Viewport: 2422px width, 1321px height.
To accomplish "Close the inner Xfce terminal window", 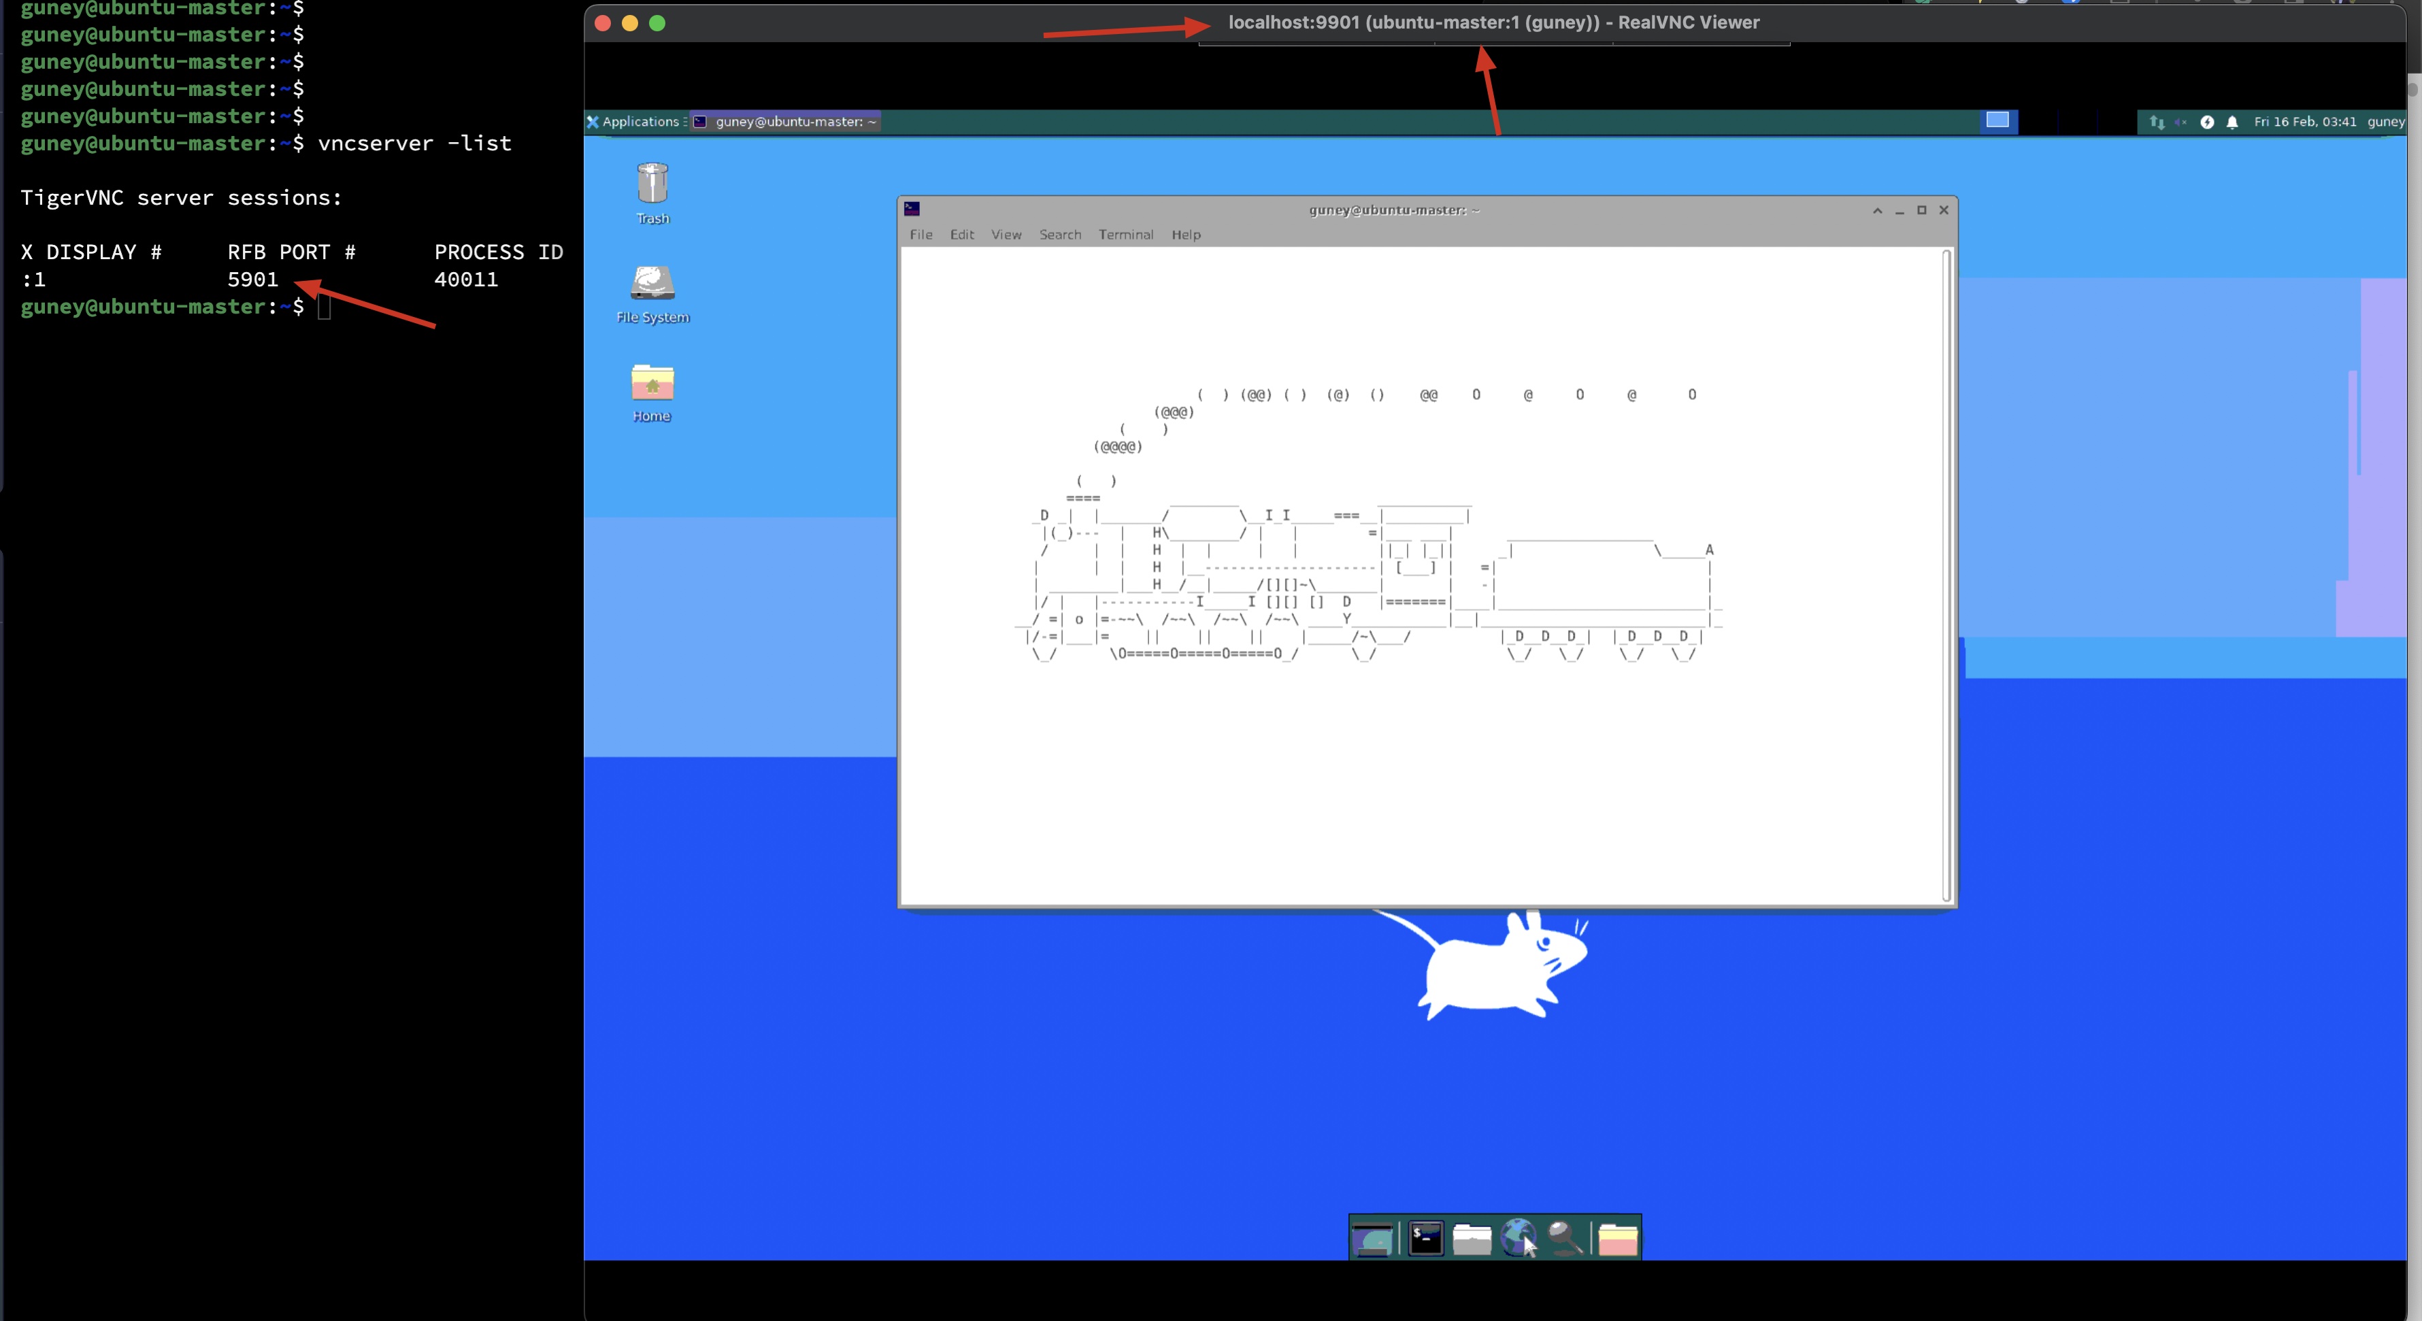I will coord(1944,211).
